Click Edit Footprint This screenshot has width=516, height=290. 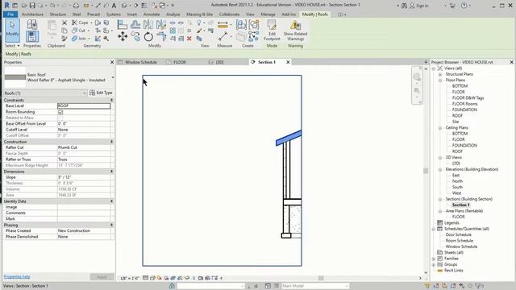click(272, 31)
